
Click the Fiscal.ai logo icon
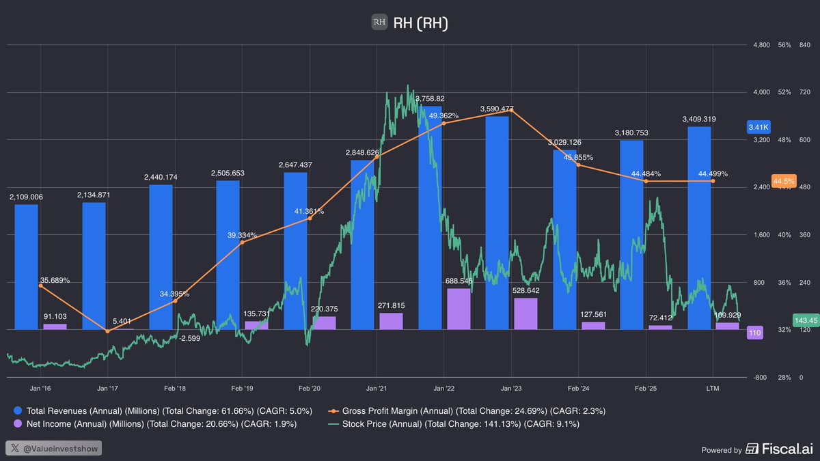click(x=752, y=449)
